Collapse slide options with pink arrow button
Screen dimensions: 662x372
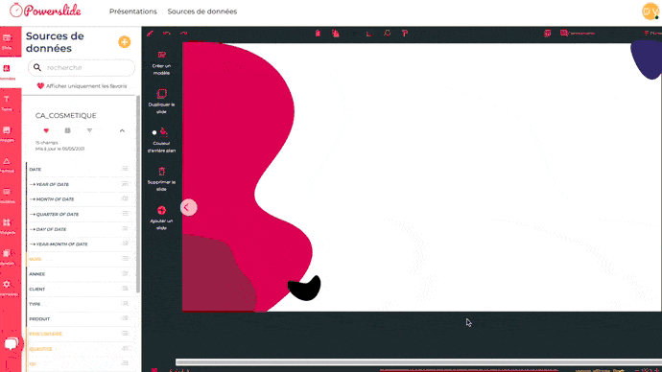point(188,207)
